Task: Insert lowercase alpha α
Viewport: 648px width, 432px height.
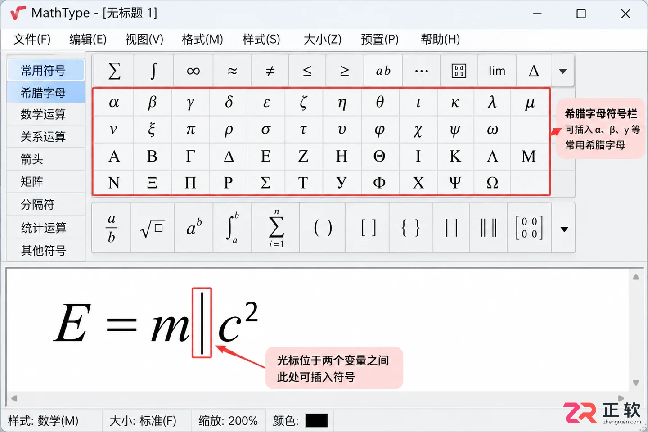Action: tap(114, 103)
